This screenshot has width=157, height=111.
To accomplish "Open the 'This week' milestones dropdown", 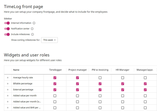I will pyautogui.click(x=50, y=40).
